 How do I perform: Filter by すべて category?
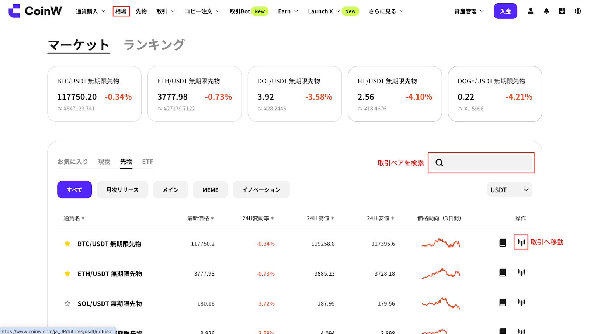[x=74, y=190]
